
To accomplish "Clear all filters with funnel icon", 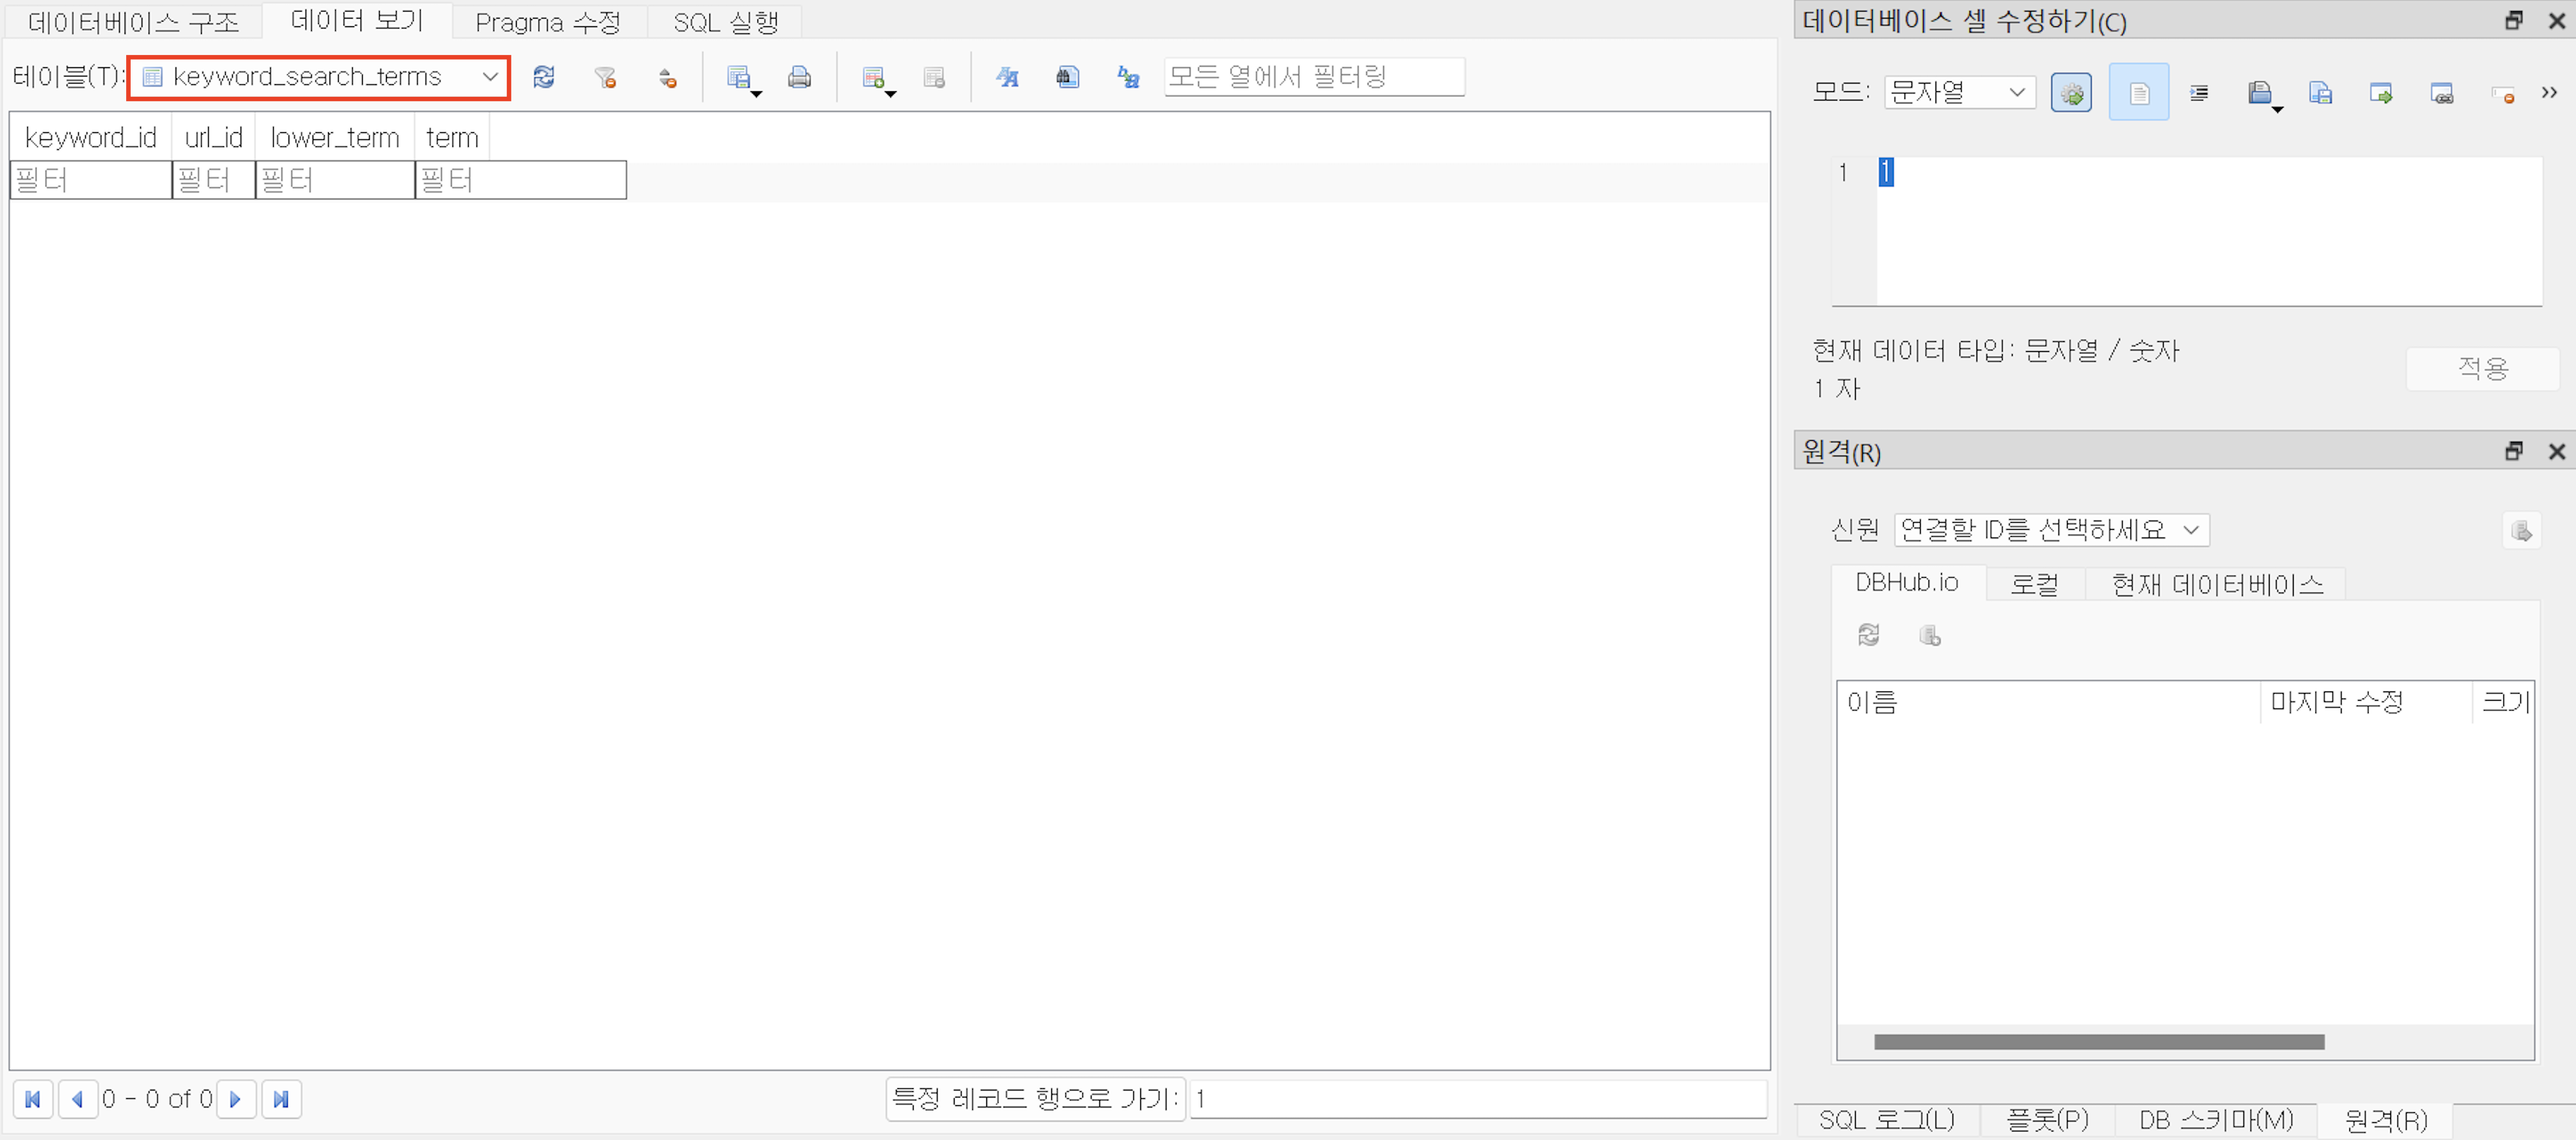I will coord(605,77).
